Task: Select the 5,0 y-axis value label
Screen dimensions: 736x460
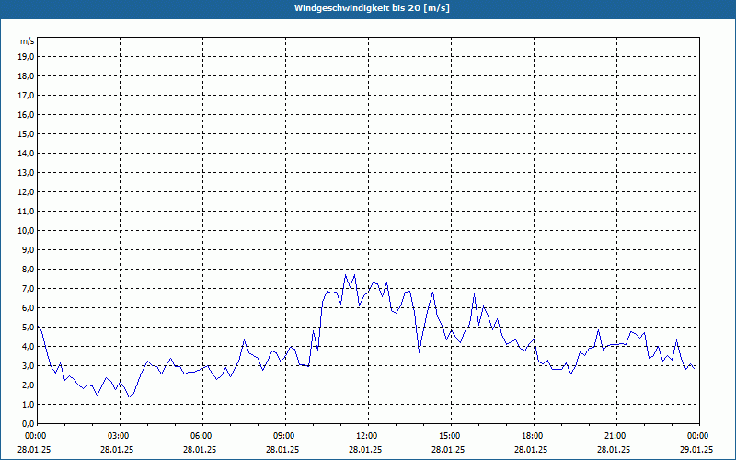Action: pos(28,327)
